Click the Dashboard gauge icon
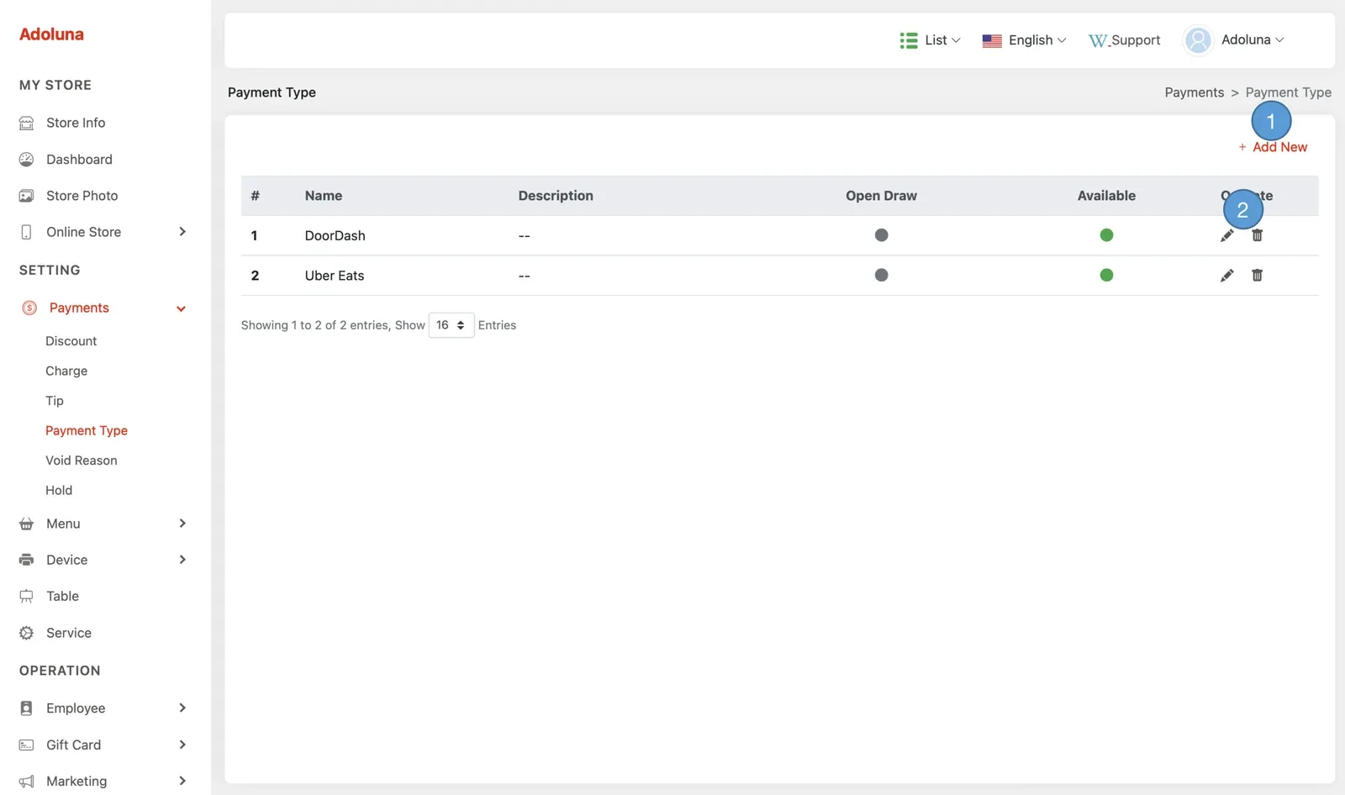This screenshot has width=1345, height=795. (27, 160)
